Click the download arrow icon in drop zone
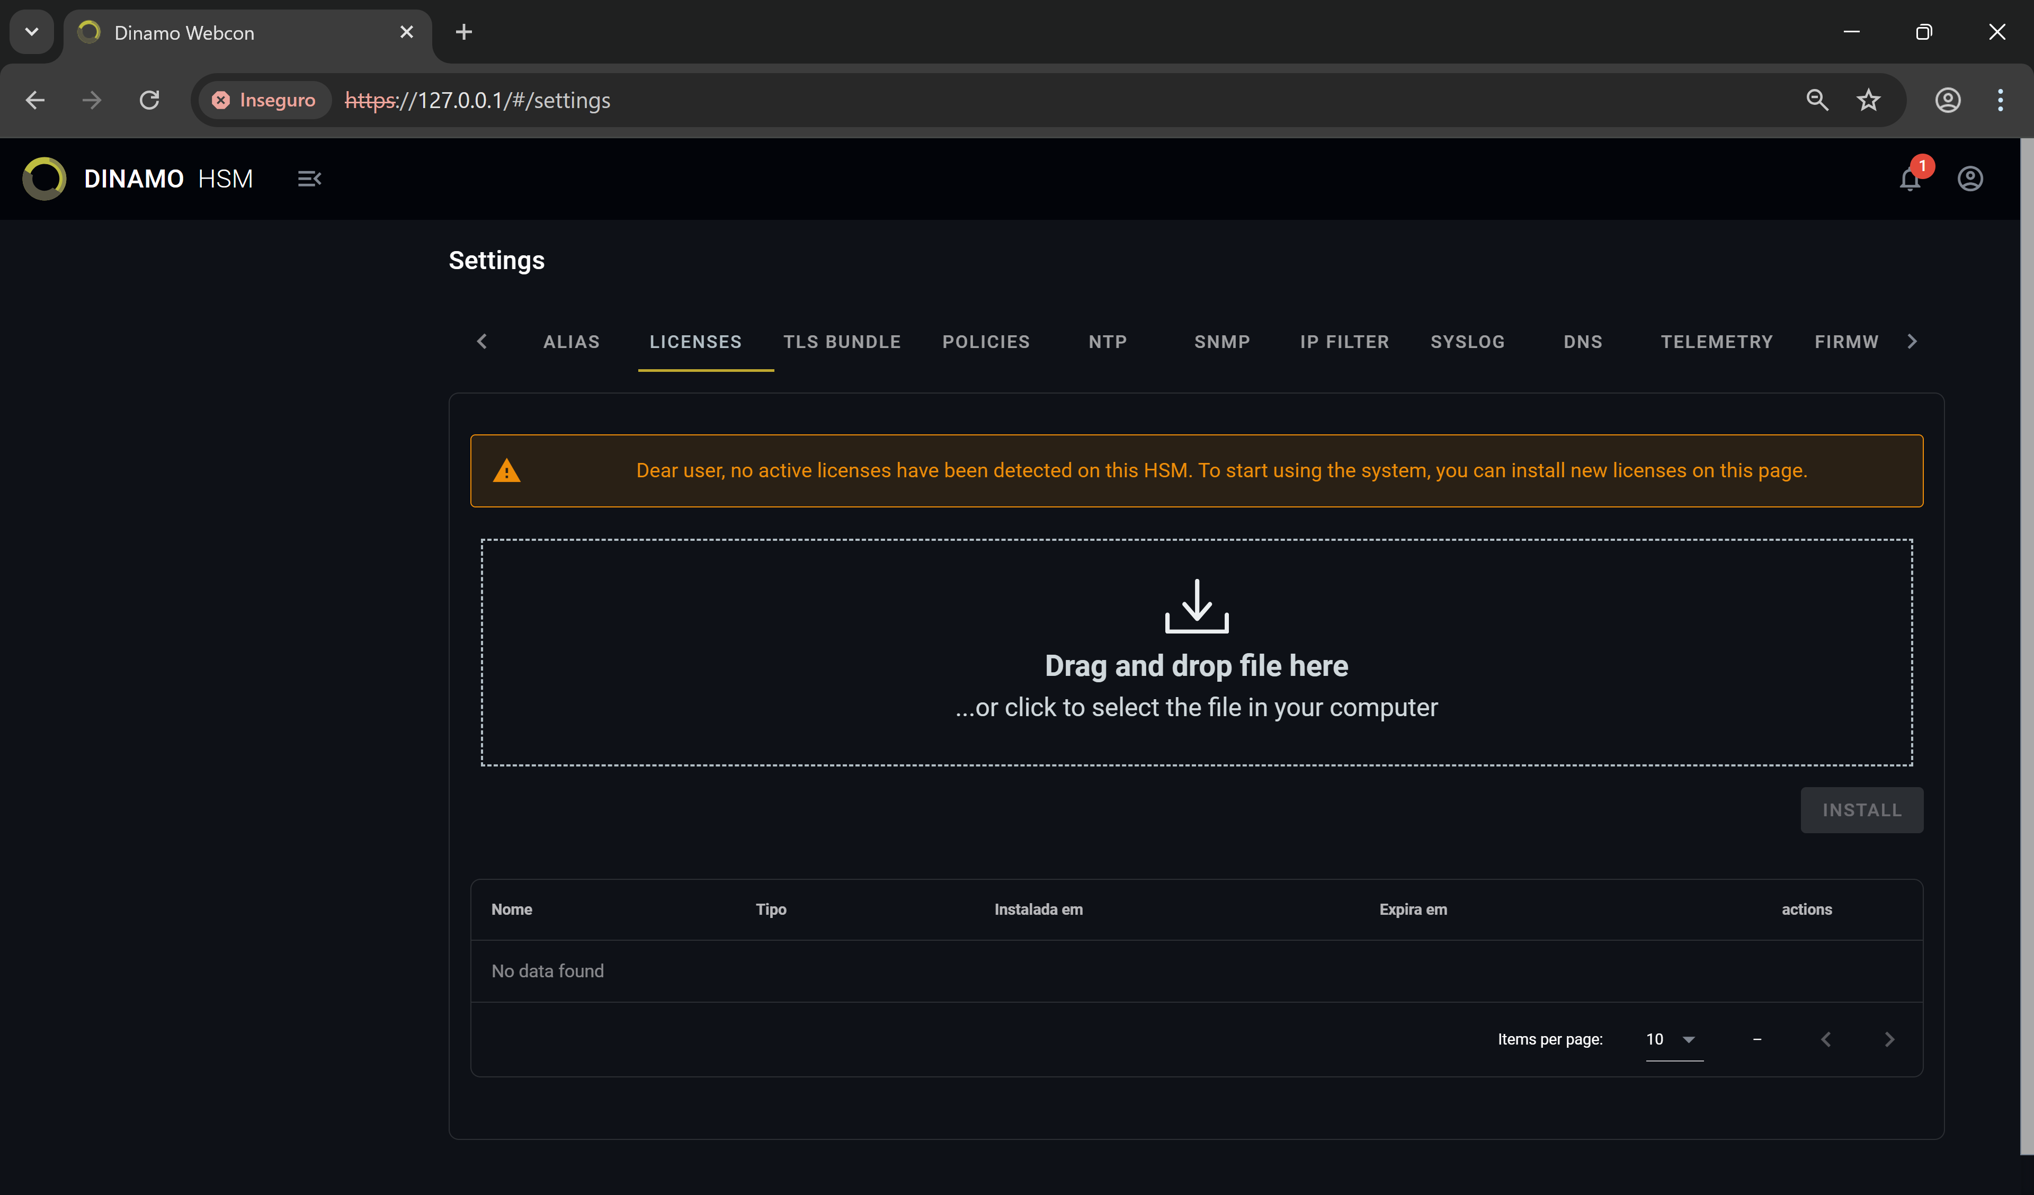The image size is (2034, 1195). 1196,605
